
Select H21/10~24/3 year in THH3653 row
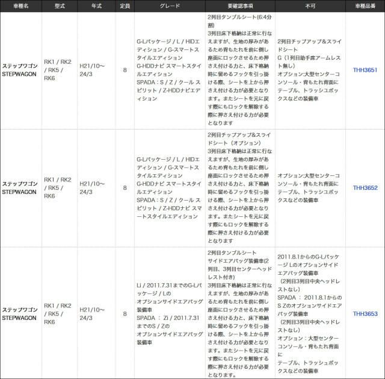pos(92,314)
